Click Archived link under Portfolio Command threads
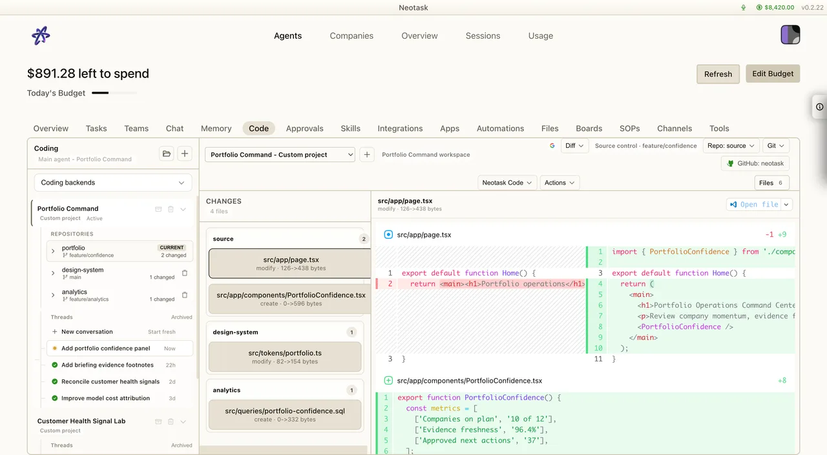The width and height of the screenshot is (827, 455). click(x=182, y=317)
